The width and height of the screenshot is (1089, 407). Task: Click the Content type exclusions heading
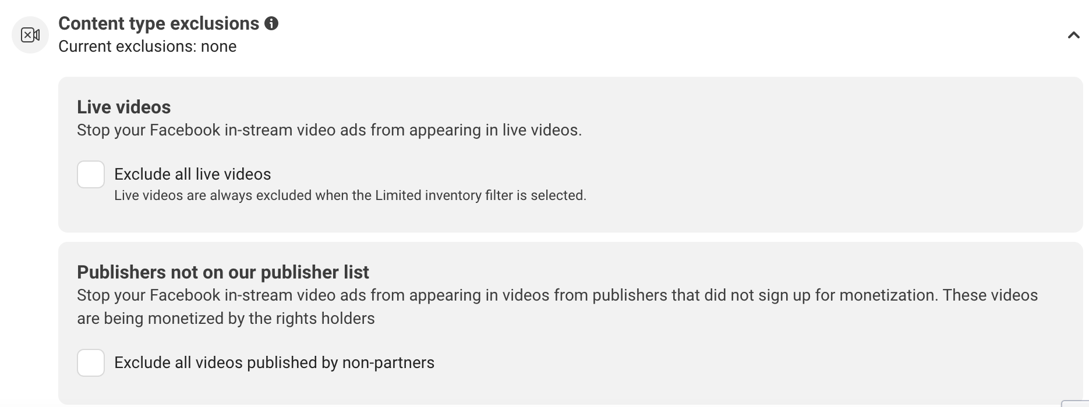159,23
